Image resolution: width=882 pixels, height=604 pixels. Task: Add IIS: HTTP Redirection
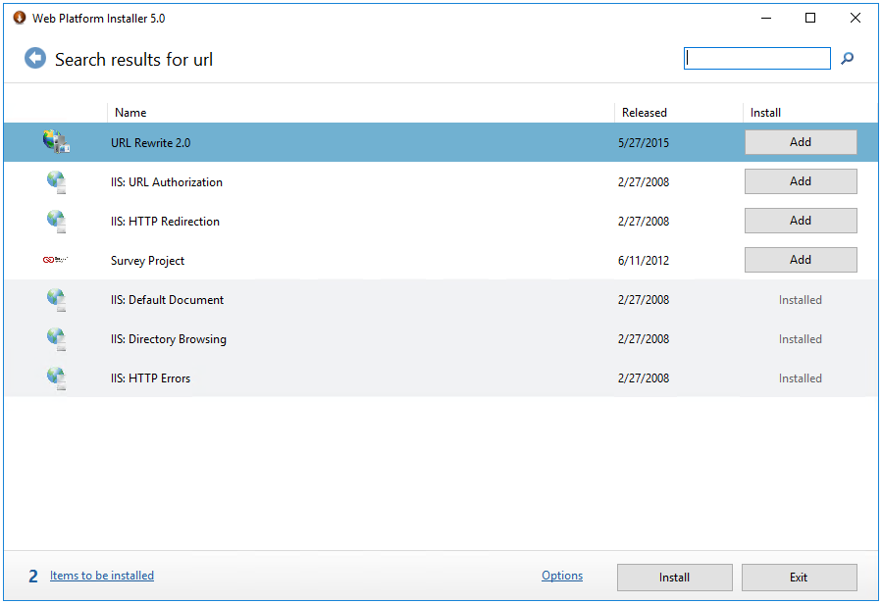click(x=801, y=221)
